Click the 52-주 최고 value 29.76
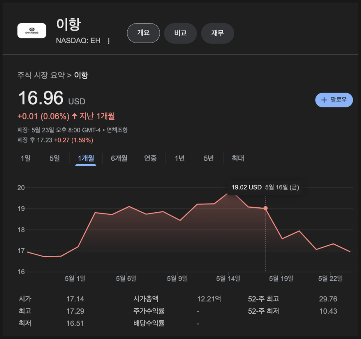Screen dimensions: 361x339 (328, 299)
